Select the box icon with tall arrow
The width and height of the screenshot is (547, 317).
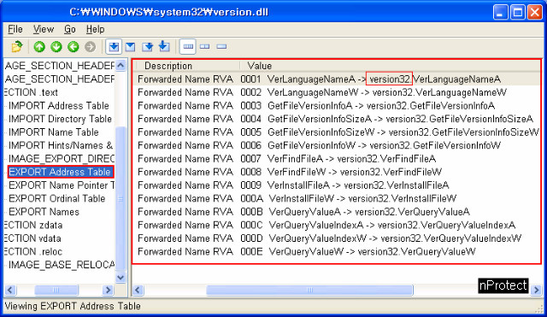tap(164, 46)
